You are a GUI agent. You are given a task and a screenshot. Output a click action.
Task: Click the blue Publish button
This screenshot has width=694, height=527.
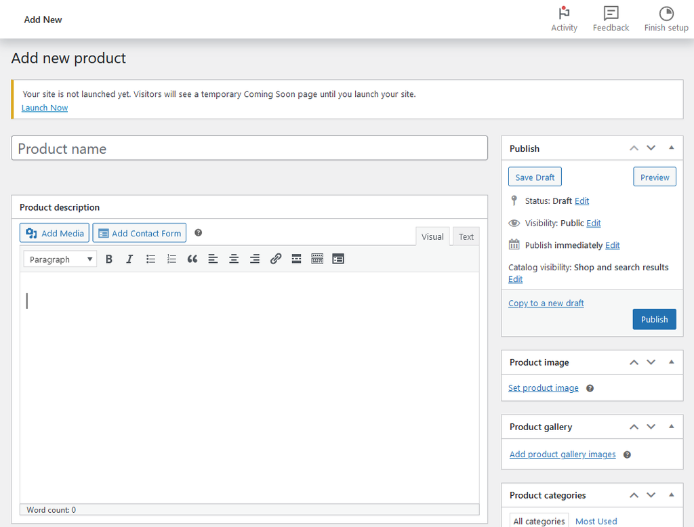point(654,319)
